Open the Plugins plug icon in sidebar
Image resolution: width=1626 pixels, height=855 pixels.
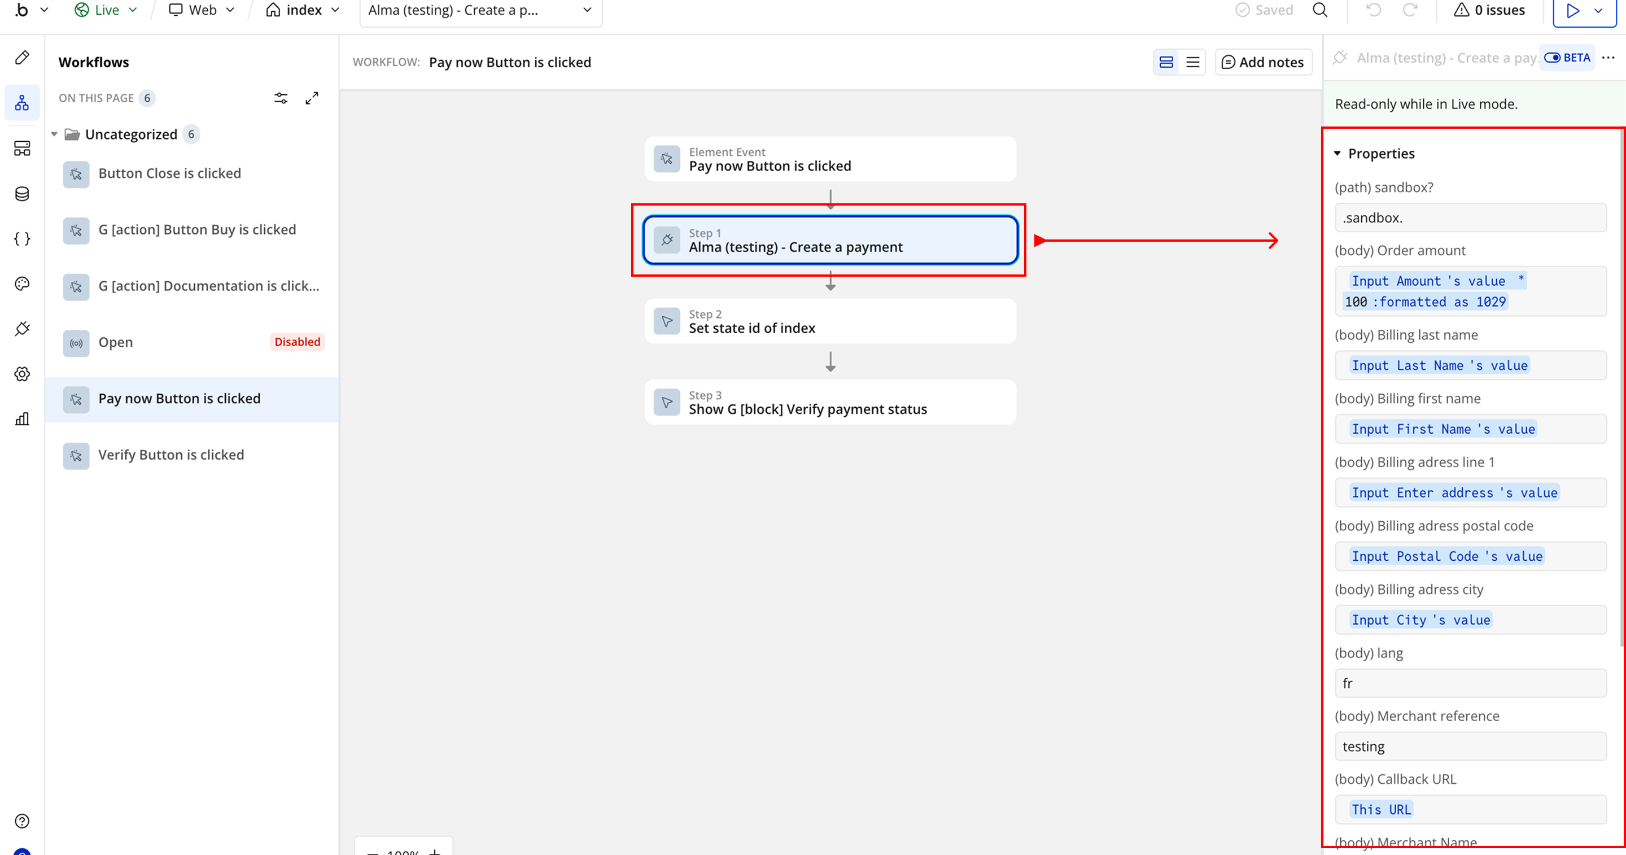[22, 328]
